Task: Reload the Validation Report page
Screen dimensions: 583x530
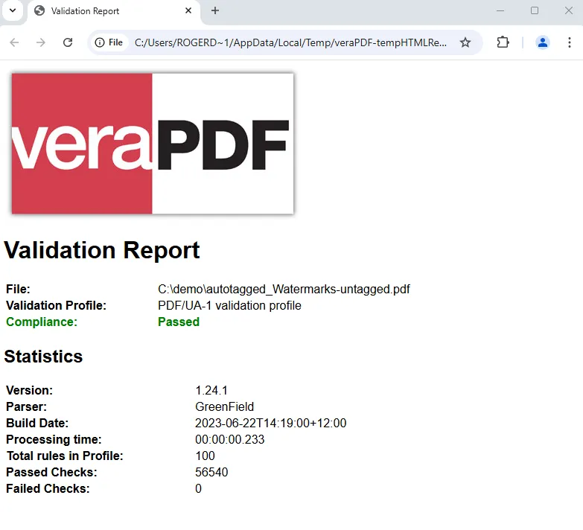Action: click(x=68, y=42)
